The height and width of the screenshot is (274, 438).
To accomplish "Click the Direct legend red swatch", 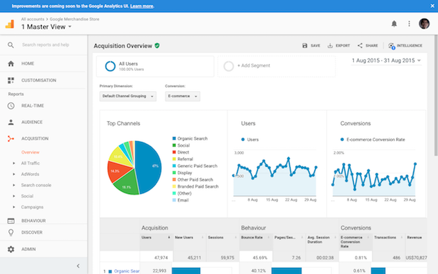I will (174, 152).
